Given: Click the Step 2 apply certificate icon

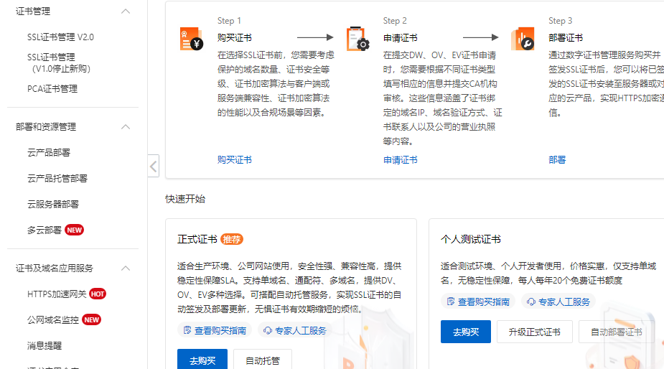Looking at the screenshot, I should [357, 39].
